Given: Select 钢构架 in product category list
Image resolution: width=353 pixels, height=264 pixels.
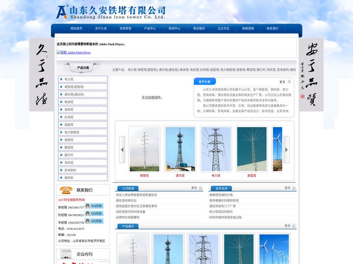Looking at the screenshot, I should (x=69, y=178).
